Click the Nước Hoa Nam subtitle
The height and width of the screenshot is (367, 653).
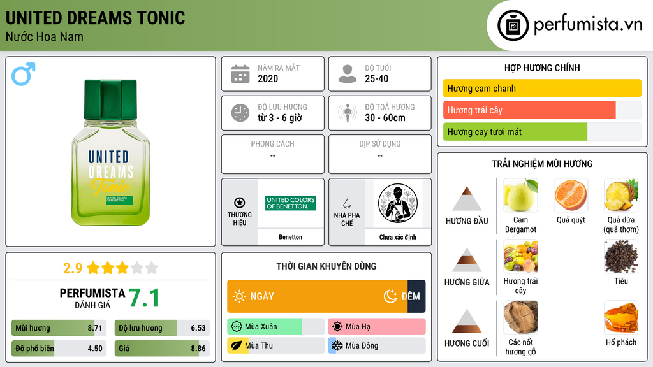(x=45, y=36)
